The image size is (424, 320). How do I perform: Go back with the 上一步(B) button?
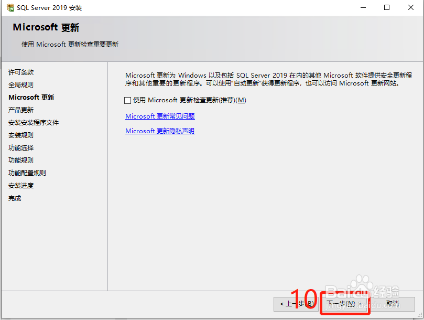pyautogui.click(x=296, y=304)
